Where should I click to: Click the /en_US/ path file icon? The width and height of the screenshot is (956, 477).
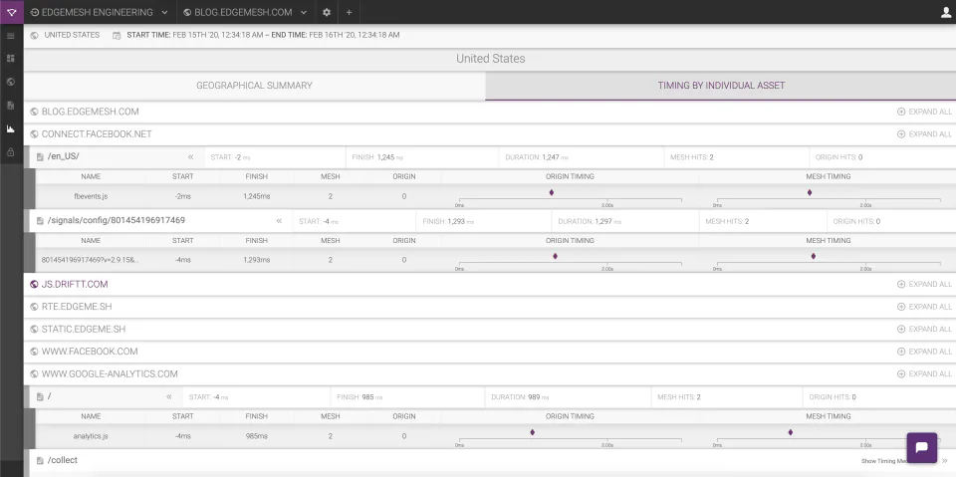pyautogui.click(x=40, y=156)
